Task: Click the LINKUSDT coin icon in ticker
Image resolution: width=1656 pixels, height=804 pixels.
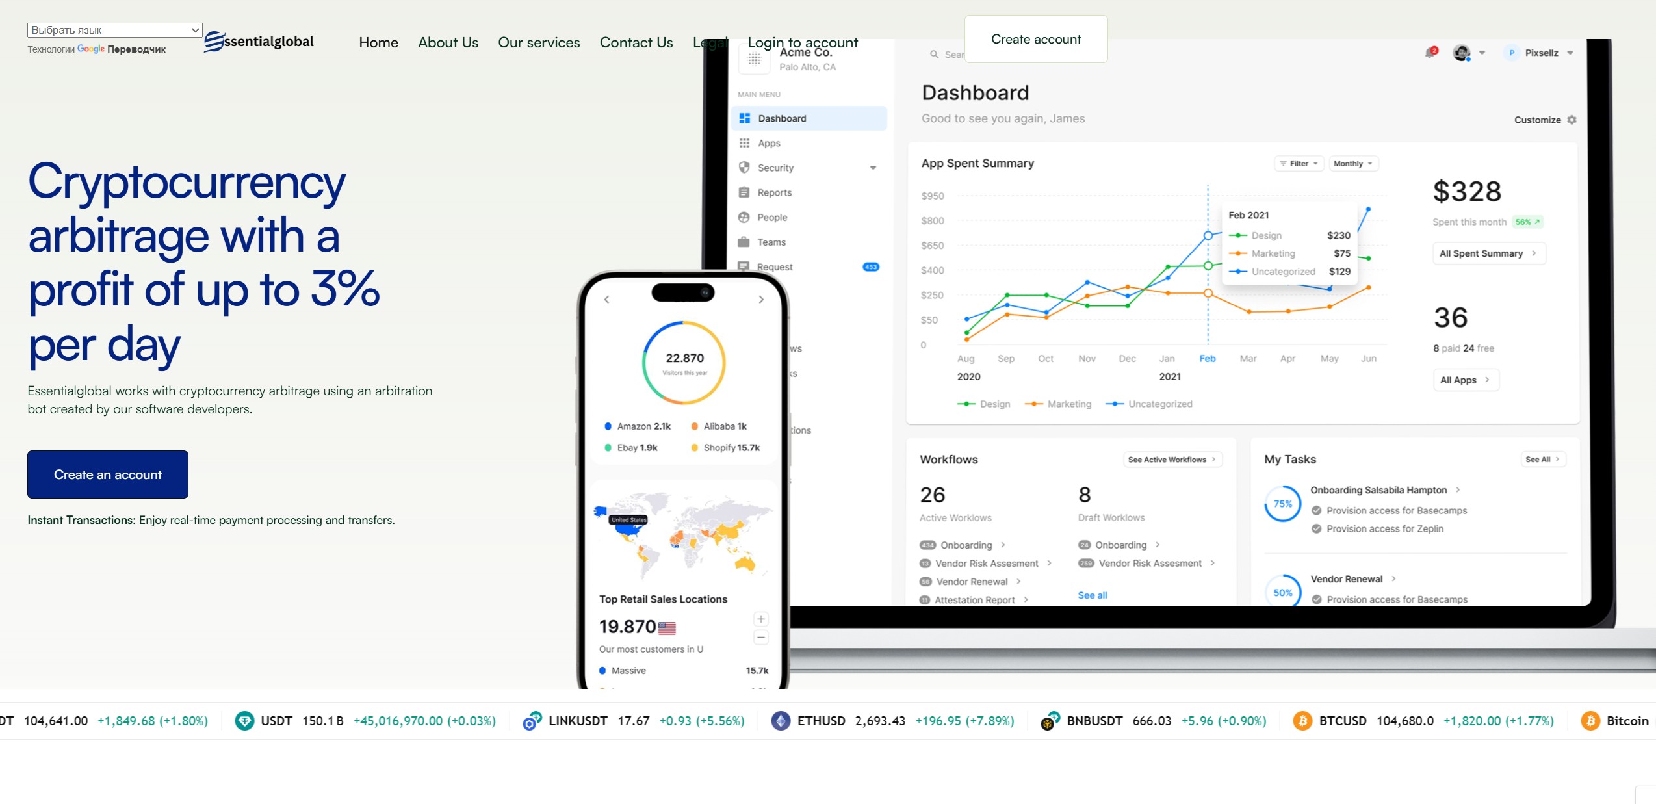Action: [532, 721]
